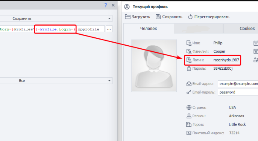Click the Перегенерировать button
This screenshot has height=141, width=258.
coord(209,17)
